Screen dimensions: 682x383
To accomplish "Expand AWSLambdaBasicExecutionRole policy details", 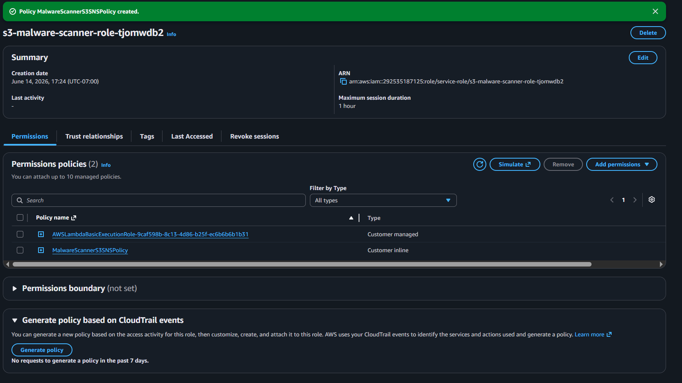I will coord(41,234).
